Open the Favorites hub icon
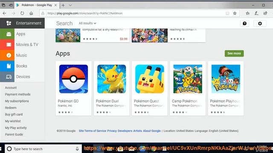Screen dimensions: 273x153 pyautogui.click(x=247, y=13)
